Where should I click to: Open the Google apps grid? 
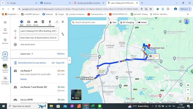click(x=180, y=21)
